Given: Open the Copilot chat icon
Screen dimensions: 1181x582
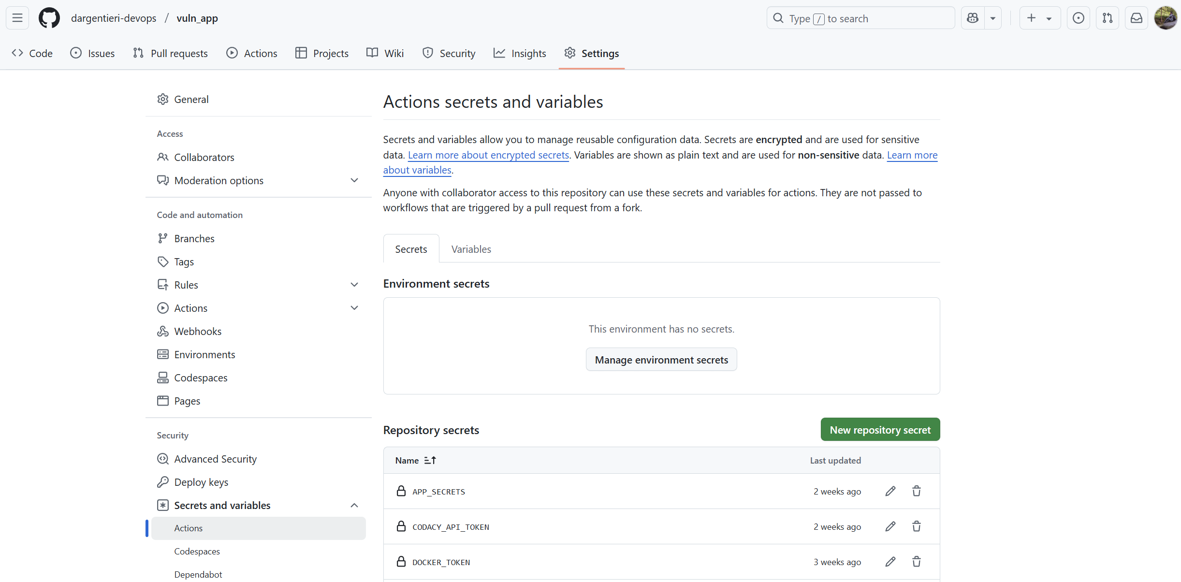Looking at the screenshot, I should [973, 18].
